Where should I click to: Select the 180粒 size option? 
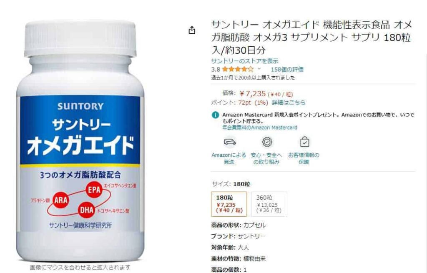click(229, 204)
